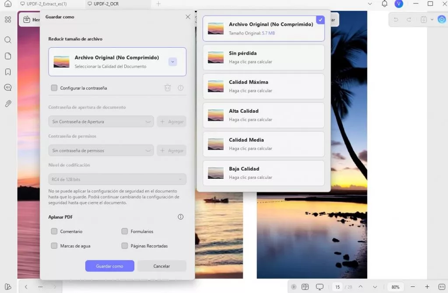448x293 pixels.
Task: Click the Guardar como button
Action: click(110, 266)
